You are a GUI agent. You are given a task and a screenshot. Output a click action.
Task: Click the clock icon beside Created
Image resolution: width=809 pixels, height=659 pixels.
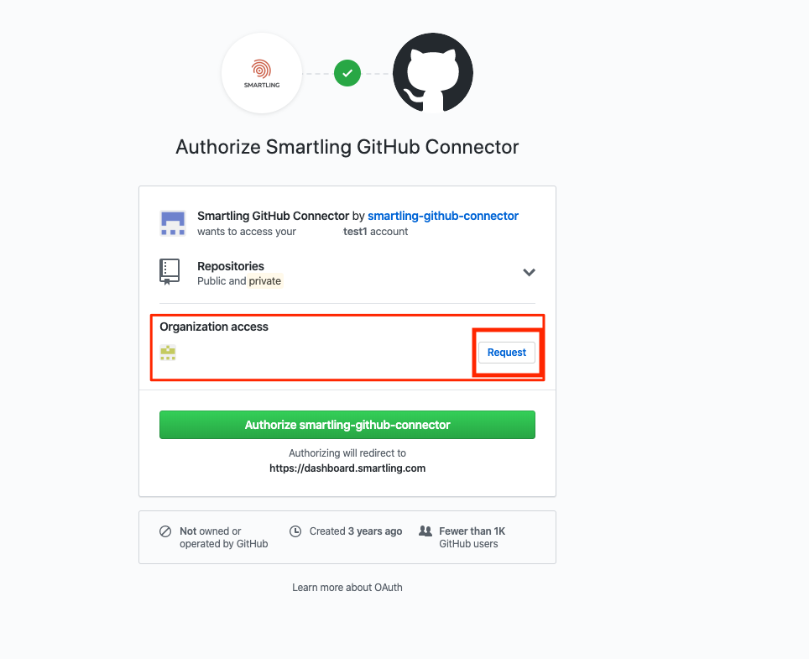coord(295,531)
